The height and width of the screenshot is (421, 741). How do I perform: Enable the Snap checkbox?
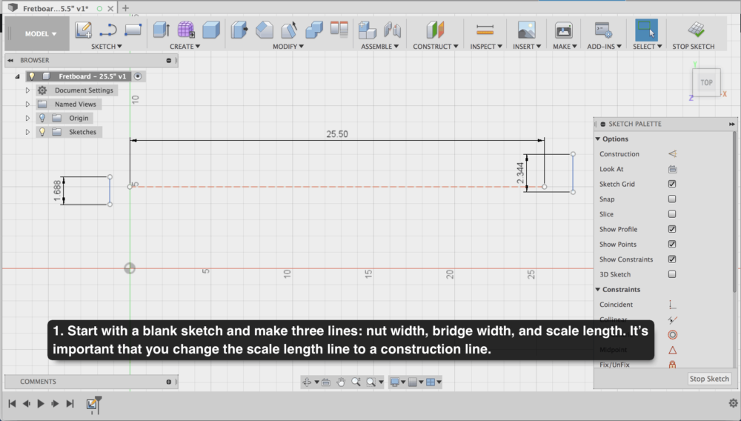[672, 199]
